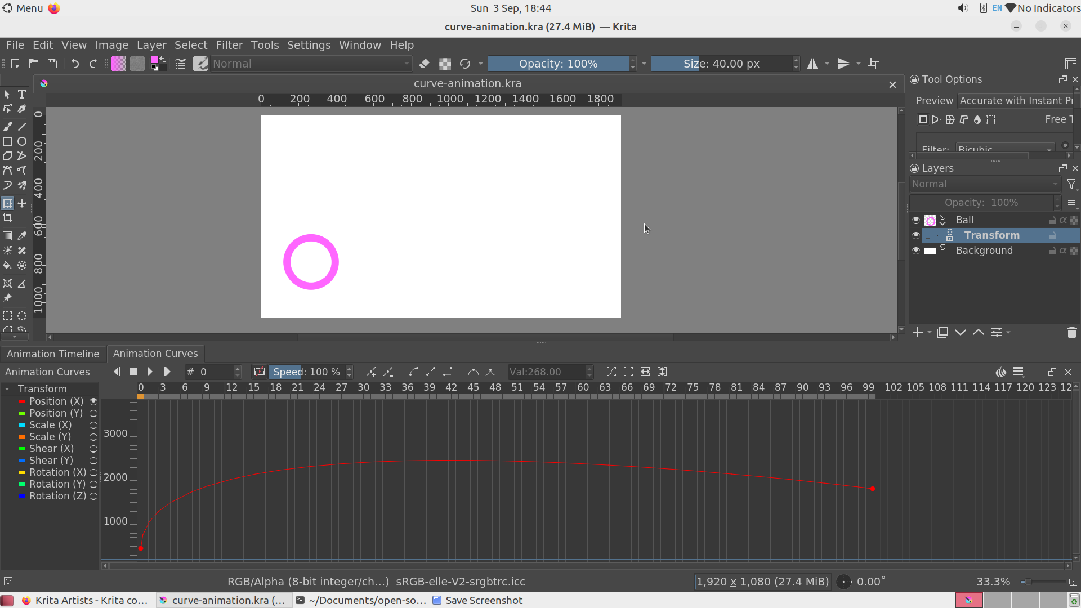Open the layer blending mode dropdown
The image size is (1081, 608).
tap(985, 184)
